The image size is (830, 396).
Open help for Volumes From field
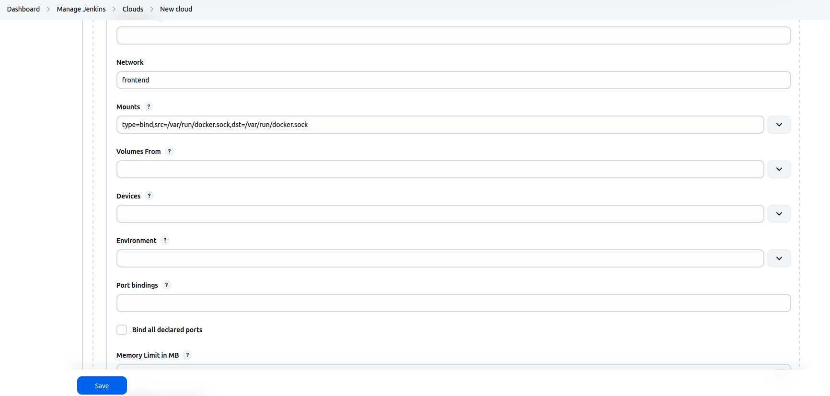click(x=169, y=151)
